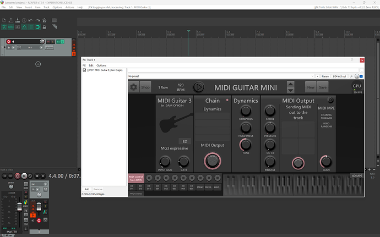Viewport: 380px width, 237px height.
Task: Arm track 1 for recording
Action: point(9,42)
